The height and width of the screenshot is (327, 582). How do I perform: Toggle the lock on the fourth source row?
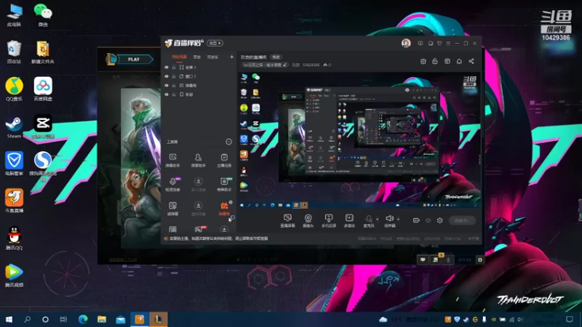[174, 94]
